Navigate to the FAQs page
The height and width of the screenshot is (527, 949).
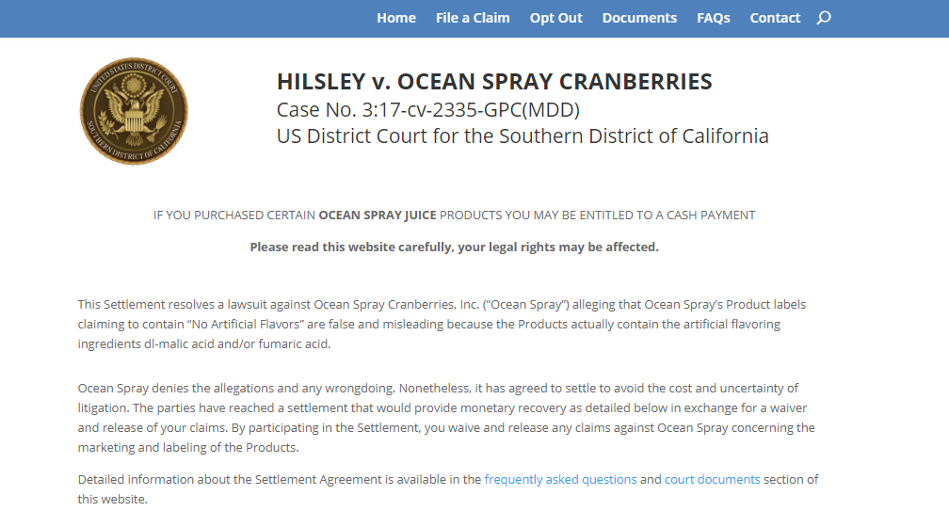(x=714, y=18)
